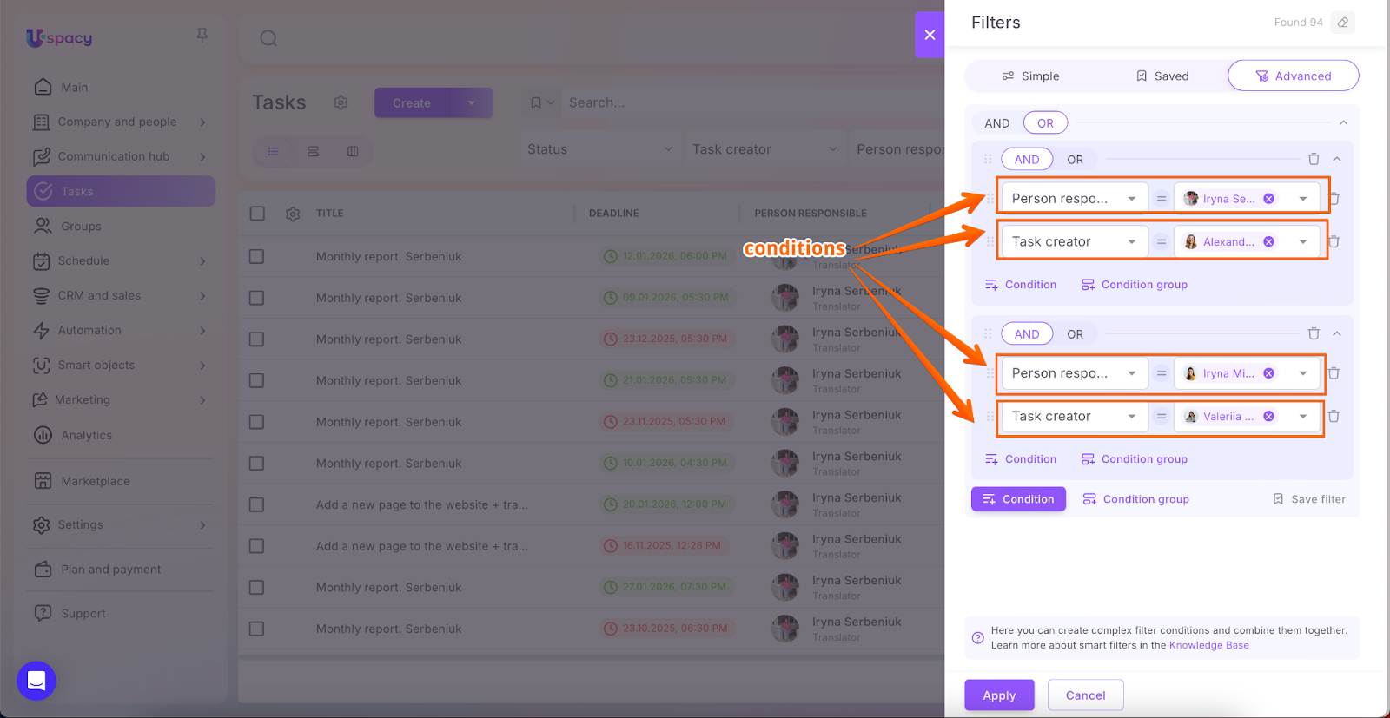The height and width of the screenshot is (718, 1390).
Task: Open Analytics in the sidebar
Action: tap(86, 435)
